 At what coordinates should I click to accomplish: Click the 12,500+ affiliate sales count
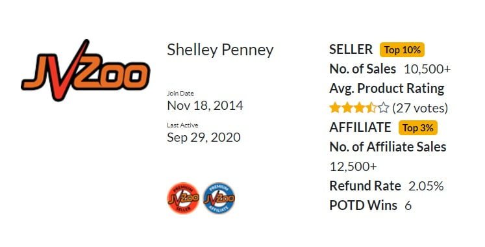coord(353,167)
